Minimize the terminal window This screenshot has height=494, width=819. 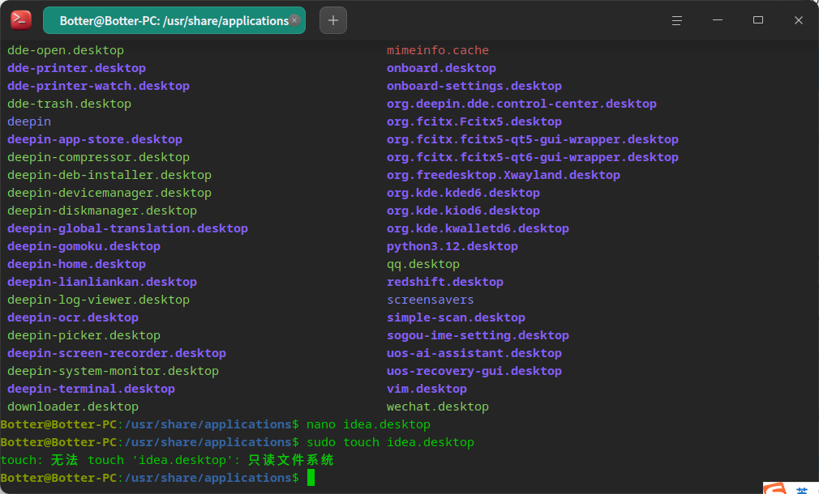718,20
